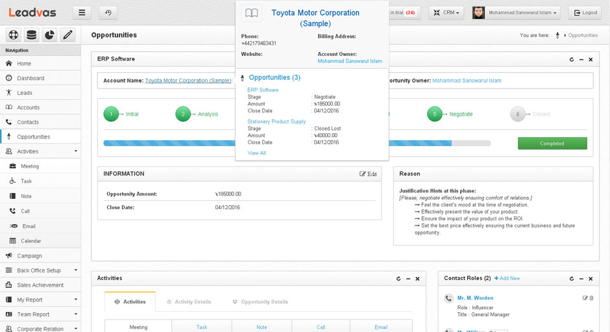The image size is (610, 332).
Task: Click the Opportunities (3) popup heading
Action: (x=274, y=77)
